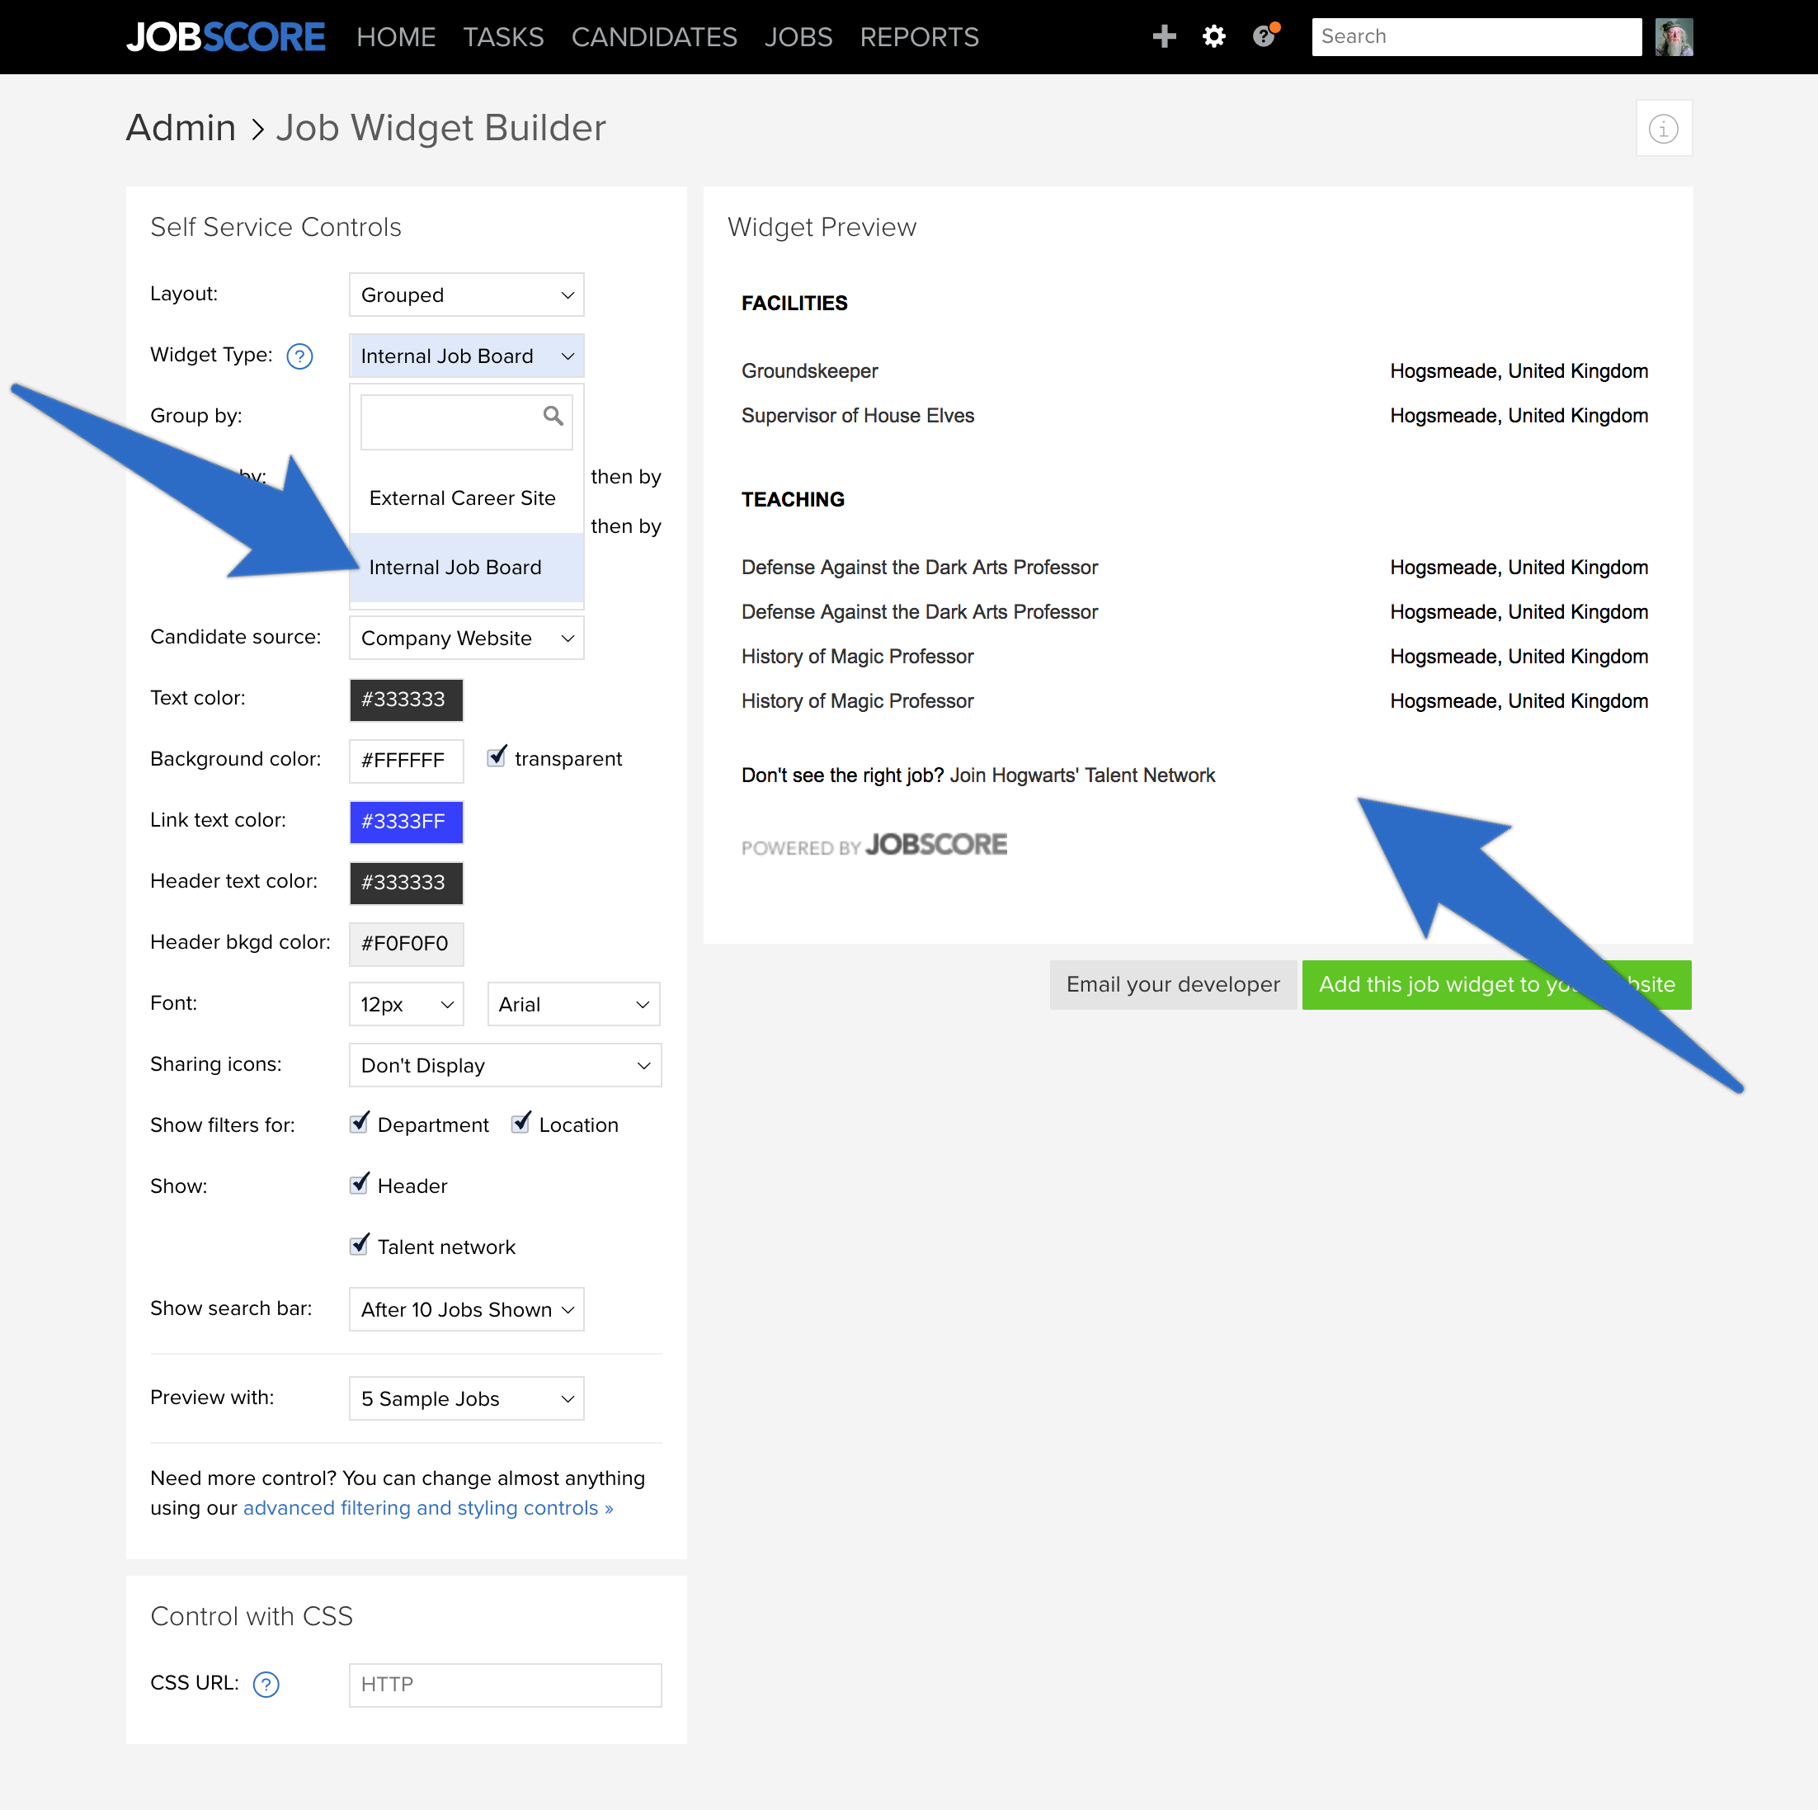The image size is (1818, 1810).
Task: Click the Header text color #333333 swatch
Action: point(407,883)
